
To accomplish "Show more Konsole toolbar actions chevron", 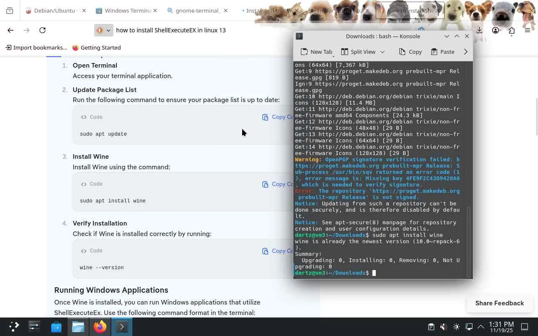I will (x=466, y=52).
